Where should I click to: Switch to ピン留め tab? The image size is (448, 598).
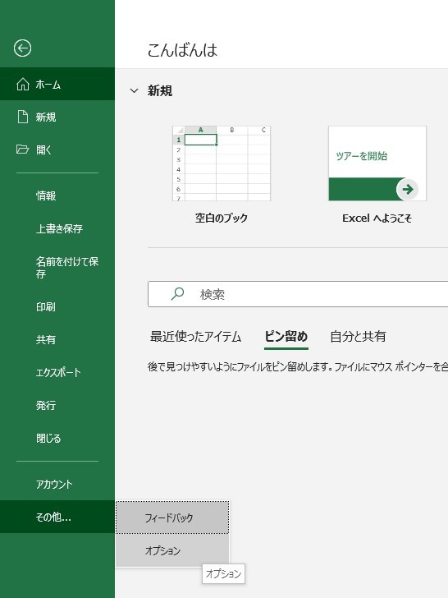[286, 337]
